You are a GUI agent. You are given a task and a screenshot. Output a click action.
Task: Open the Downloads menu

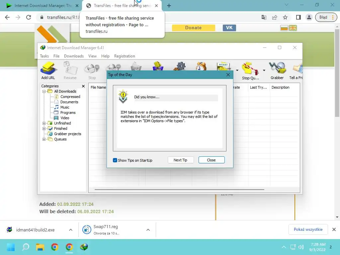point(74,56)
